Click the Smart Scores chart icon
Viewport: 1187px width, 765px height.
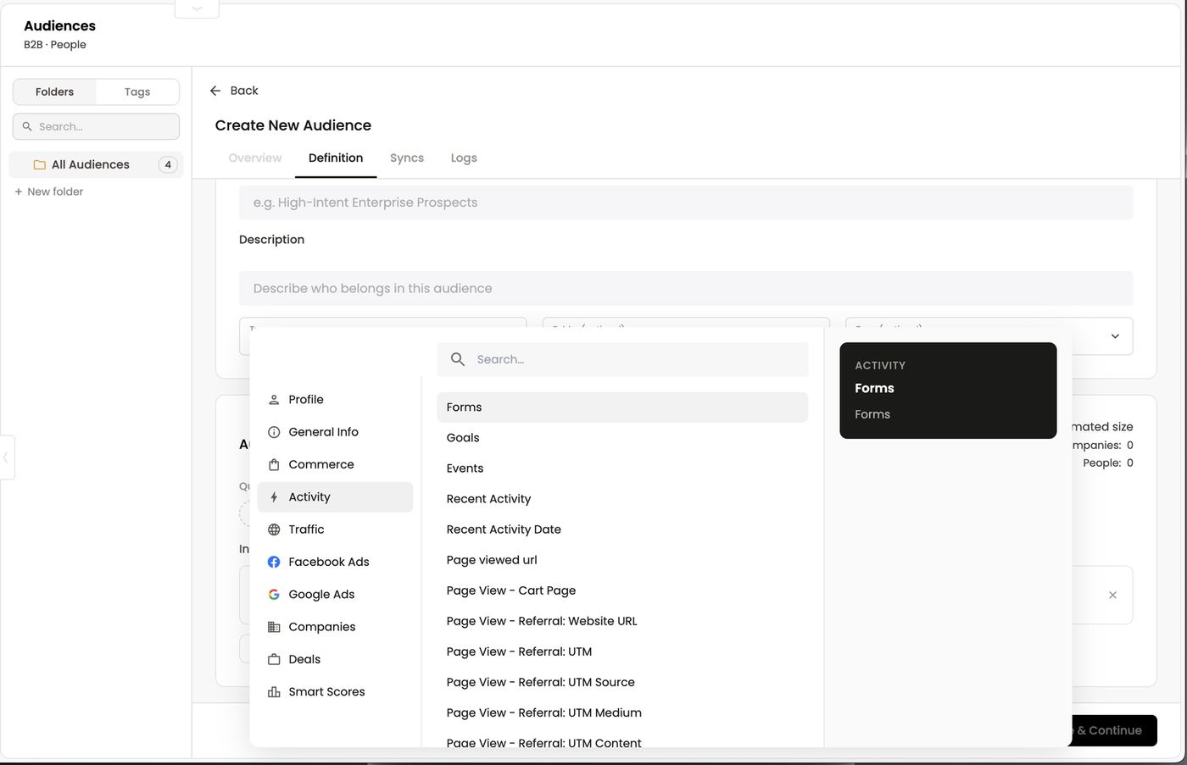[x=274, y=692]
